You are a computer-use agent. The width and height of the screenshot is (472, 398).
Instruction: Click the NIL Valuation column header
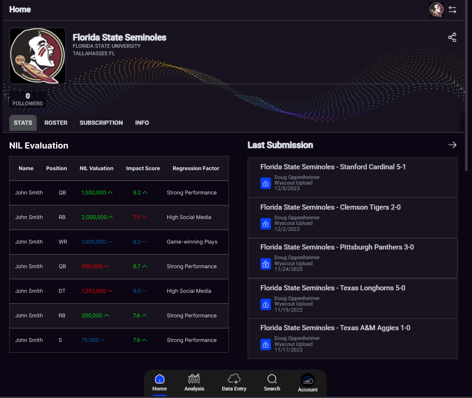click(x=96, y=168)
